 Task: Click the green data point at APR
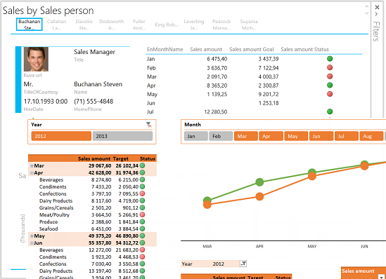(x=259, y=182)
